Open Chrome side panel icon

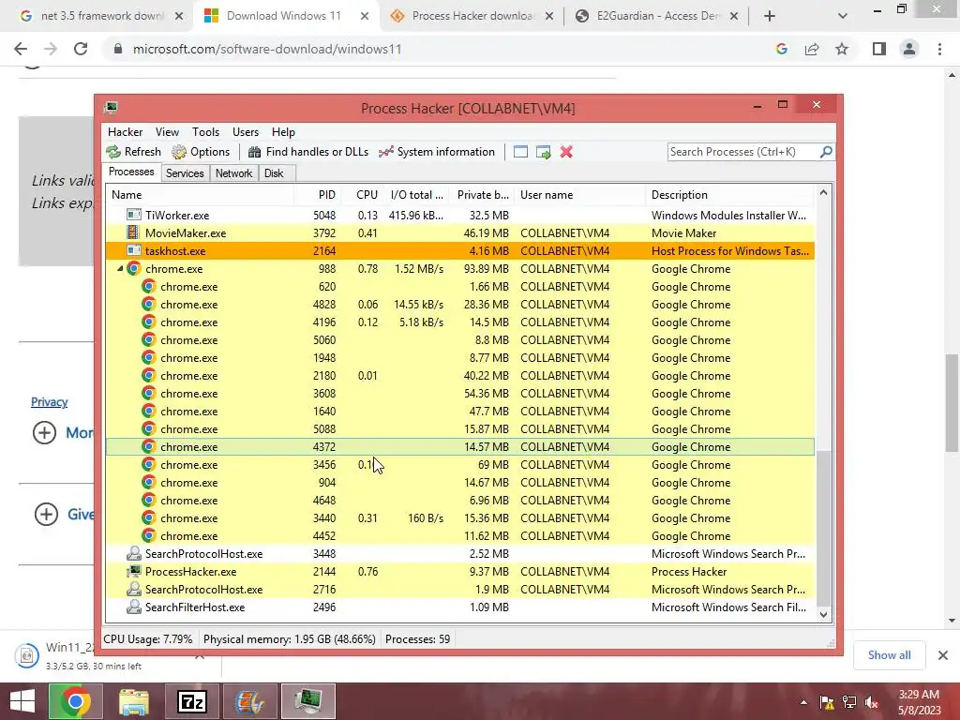(x=879, y=49)
